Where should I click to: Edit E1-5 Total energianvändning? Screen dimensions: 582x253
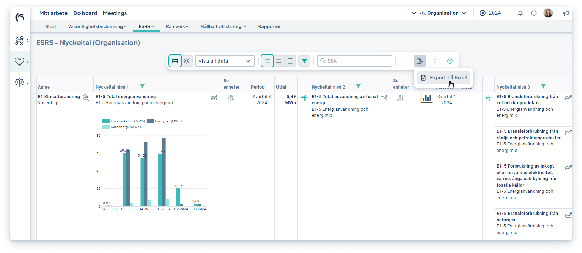pos(214,98)
